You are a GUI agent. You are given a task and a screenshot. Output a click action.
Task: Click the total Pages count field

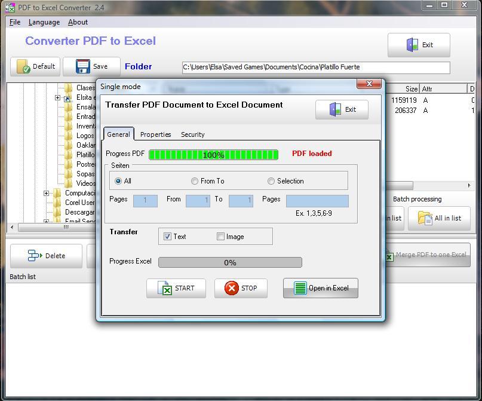click(x=145, y=201)
